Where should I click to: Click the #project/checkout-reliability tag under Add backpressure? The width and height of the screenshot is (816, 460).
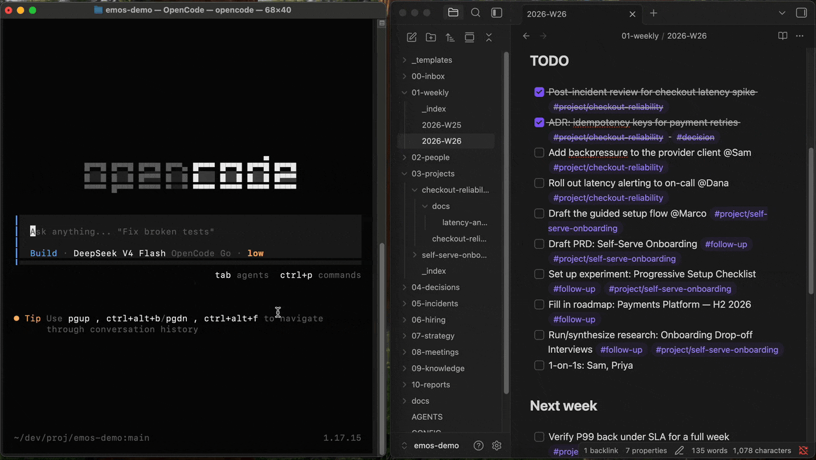[x=608, y=168]
